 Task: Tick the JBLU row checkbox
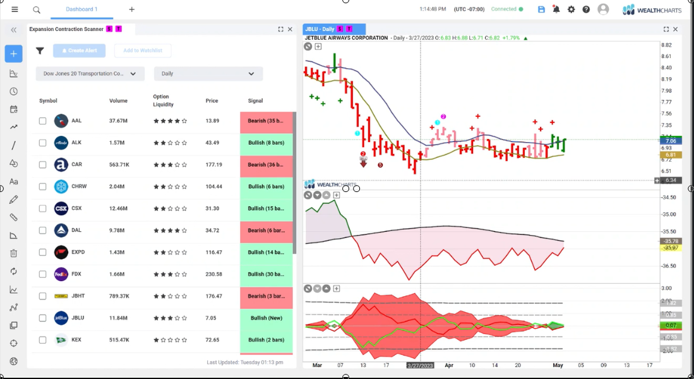coord(42,318)
